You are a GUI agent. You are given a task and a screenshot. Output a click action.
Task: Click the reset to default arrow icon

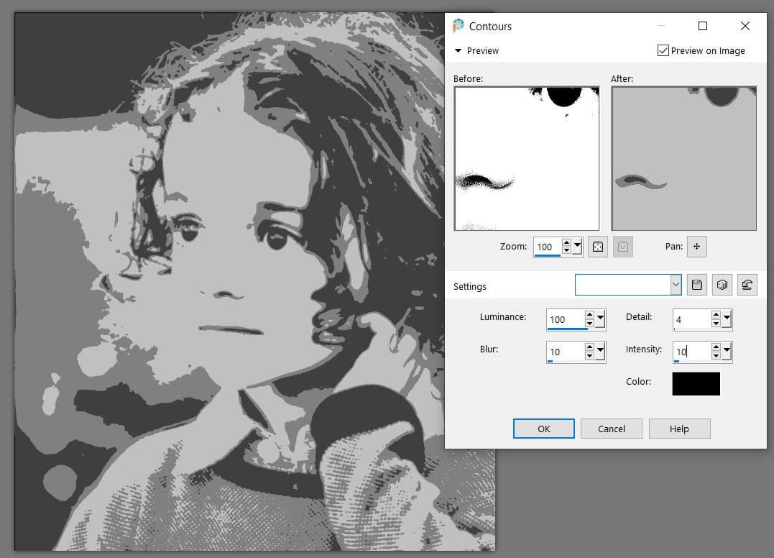click(747, 285)
